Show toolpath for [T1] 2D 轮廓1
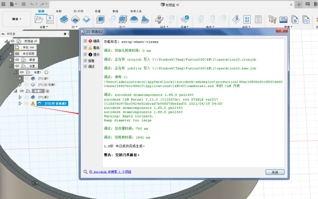Image resolution: width=318 pixels, height=199 pixels. click(26, 85)
